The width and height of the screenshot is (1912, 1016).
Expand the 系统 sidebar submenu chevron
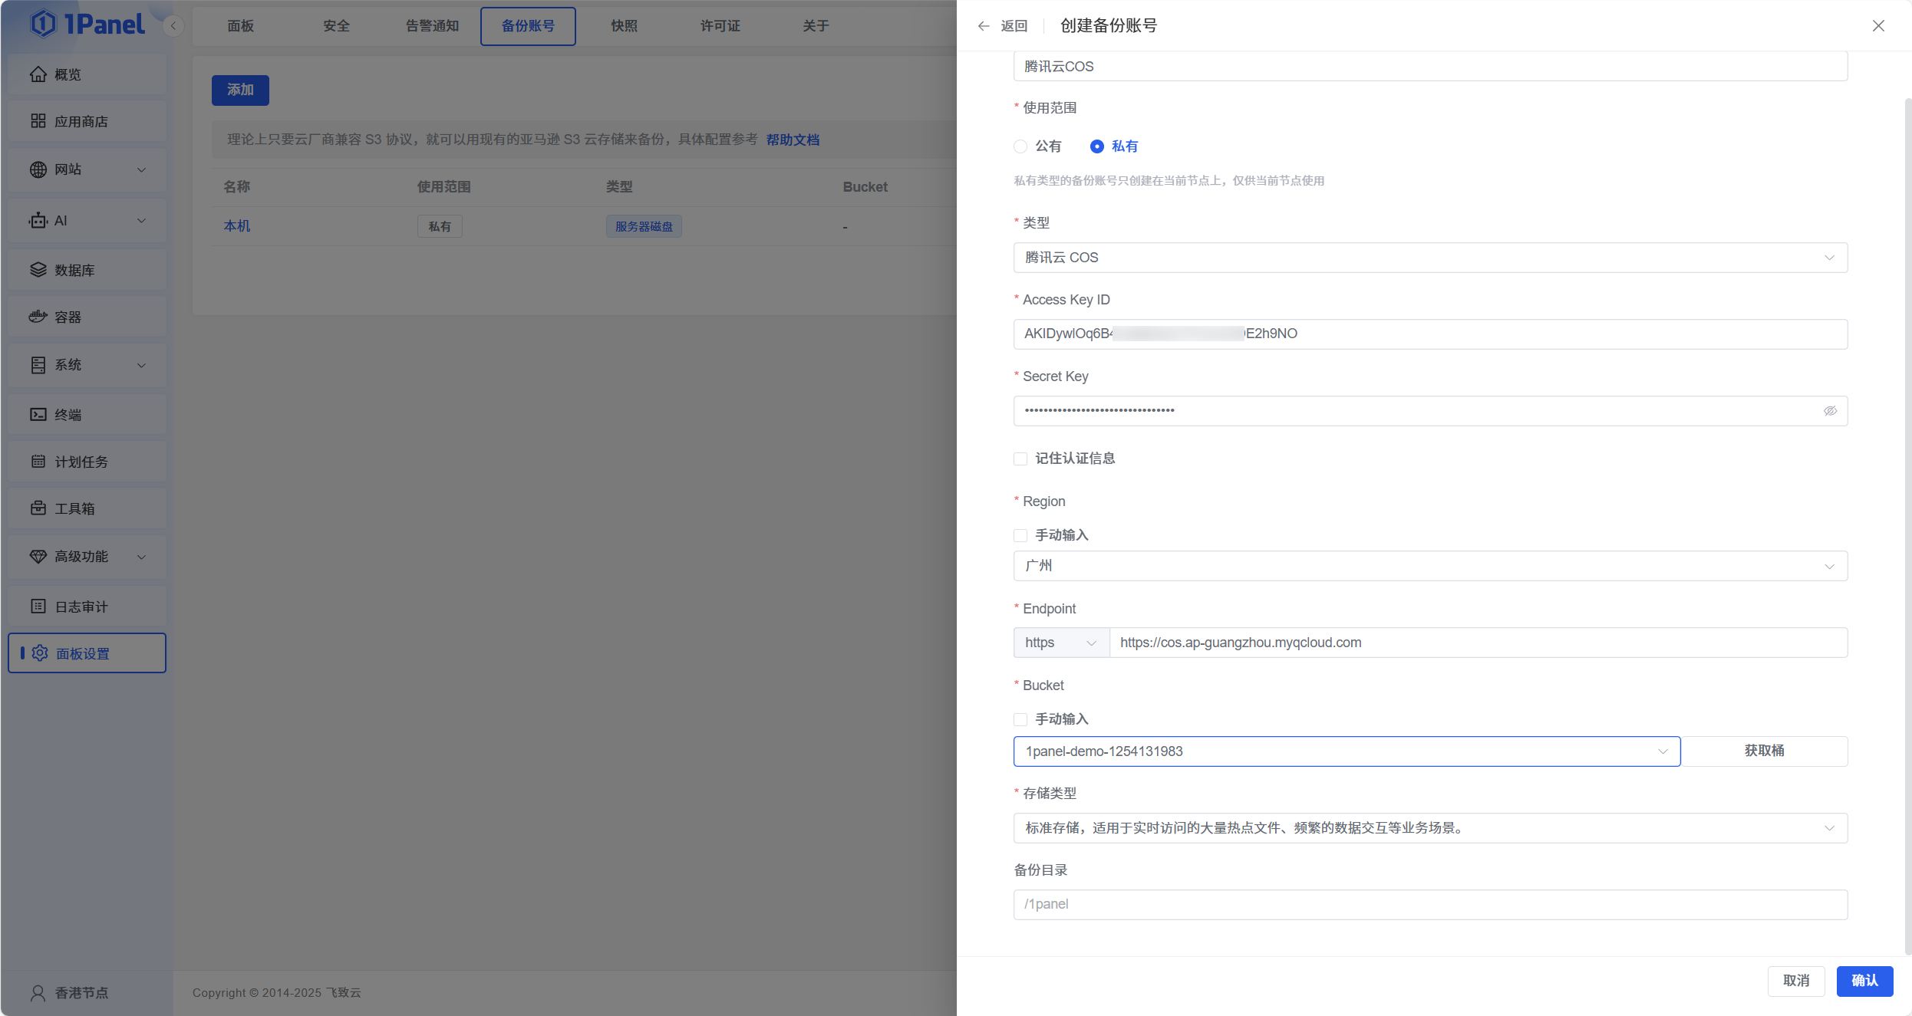141,365
